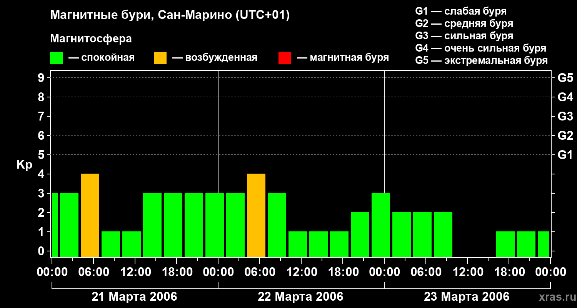This screenshot has height=308, width=577.
Task: Select the "G5 — экстремальная буря" legend line
Action: pyautogui.click(x=482, y=60)
